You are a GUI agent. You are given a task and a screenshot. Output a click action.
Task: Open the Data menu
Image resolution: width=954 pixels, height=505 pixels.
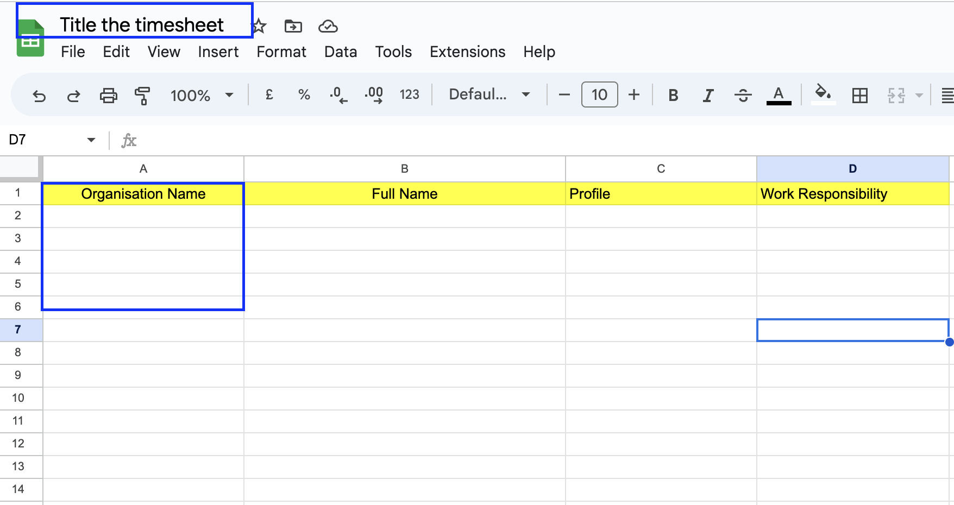(x=341, y=52)
